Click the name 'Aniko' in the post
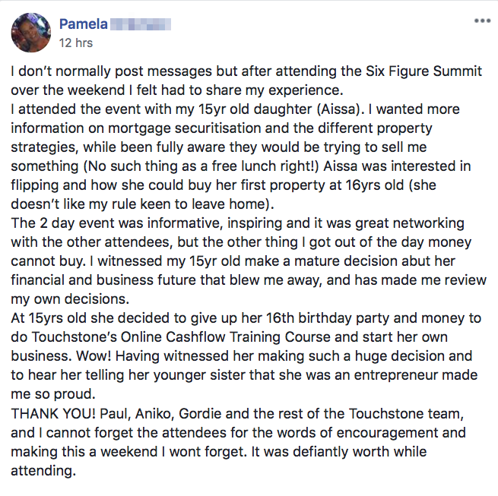 (x=154, y=413)
